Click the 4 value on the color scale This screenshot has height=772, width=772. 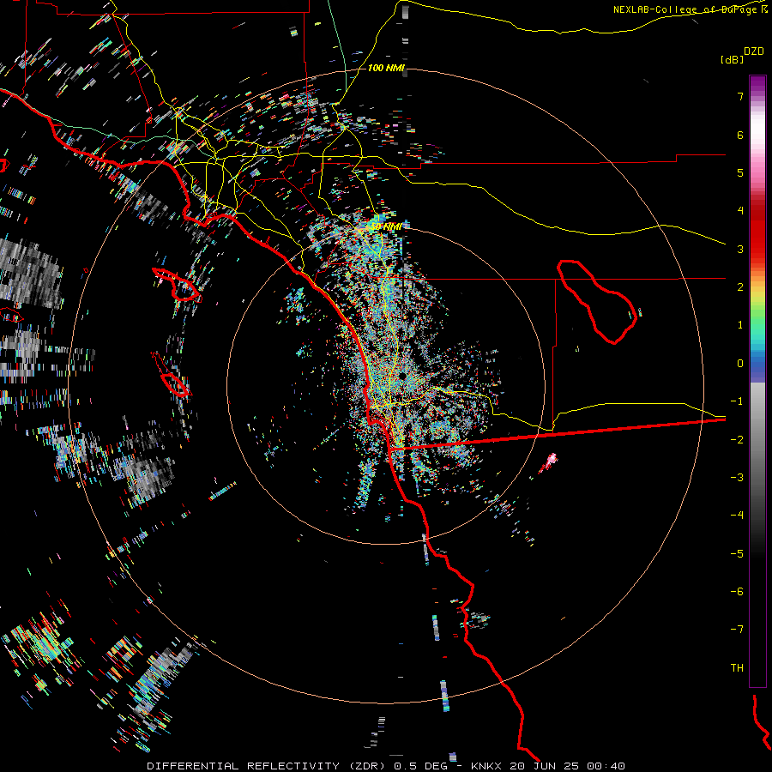click(x=740, y=211)
